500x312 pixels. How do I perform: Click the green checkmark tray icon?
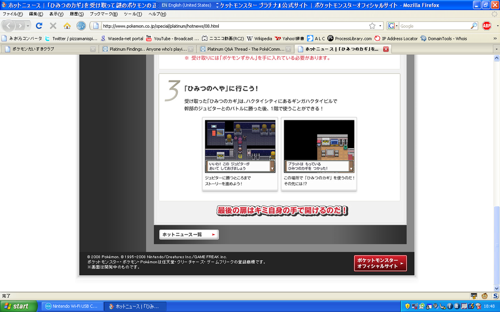pos(421,306)
